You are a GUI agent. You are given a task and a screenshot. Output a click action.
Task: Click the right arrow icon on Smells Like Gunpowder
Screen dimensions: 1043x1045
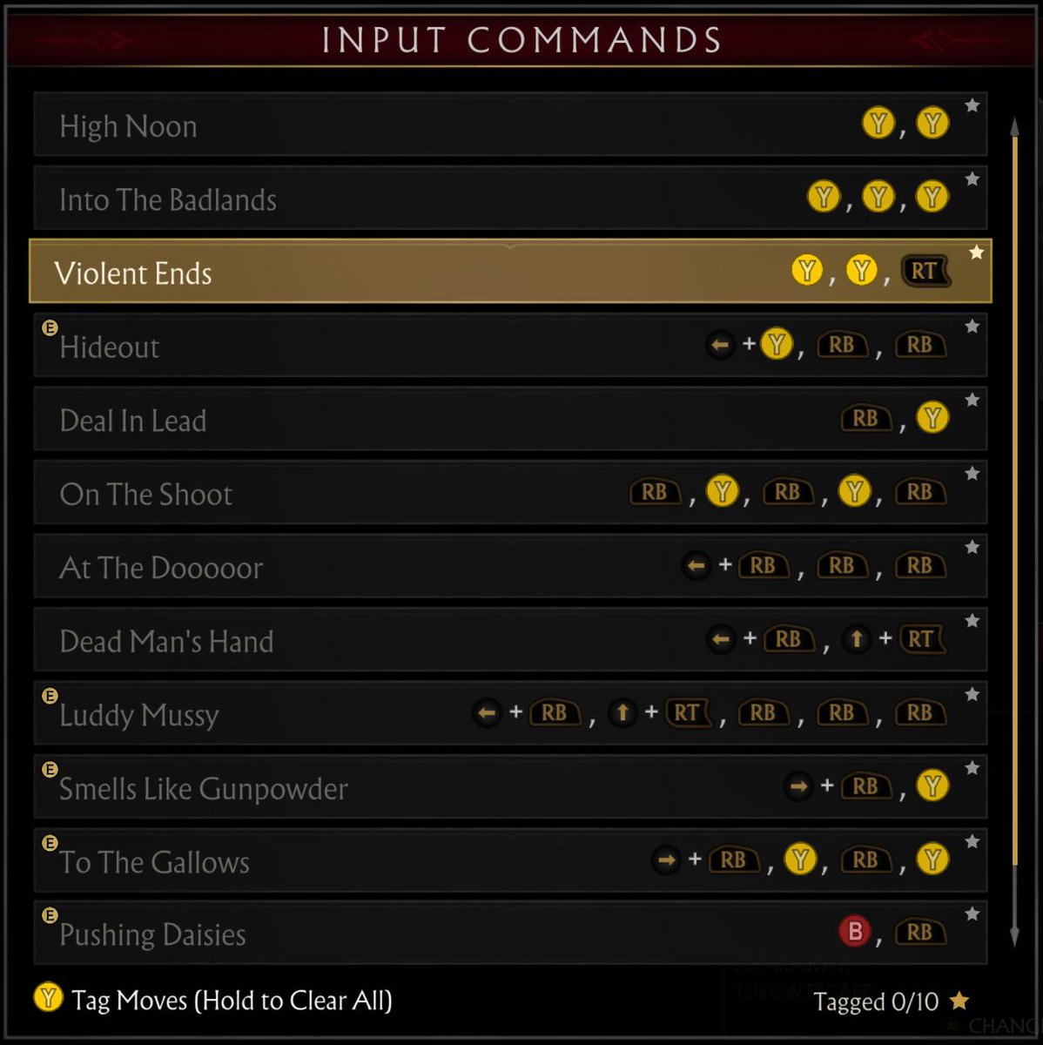(x=797, y=787)
